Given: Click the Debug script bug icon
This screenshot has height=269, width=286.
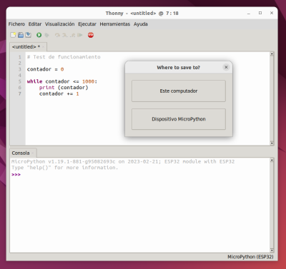Looking at the screenshot, I should (46, 35).
